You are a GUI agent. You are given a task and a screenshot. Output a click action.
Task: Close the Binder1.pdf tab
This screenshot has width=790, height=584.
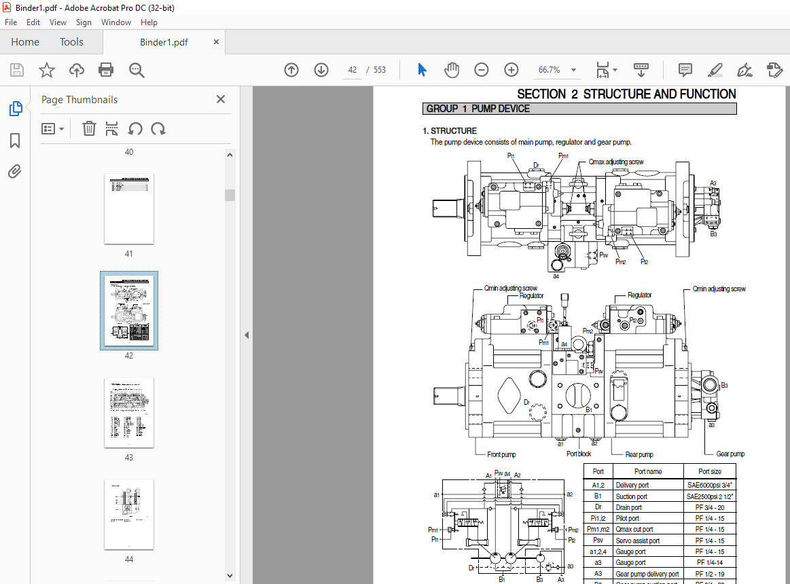pos(216,42)
